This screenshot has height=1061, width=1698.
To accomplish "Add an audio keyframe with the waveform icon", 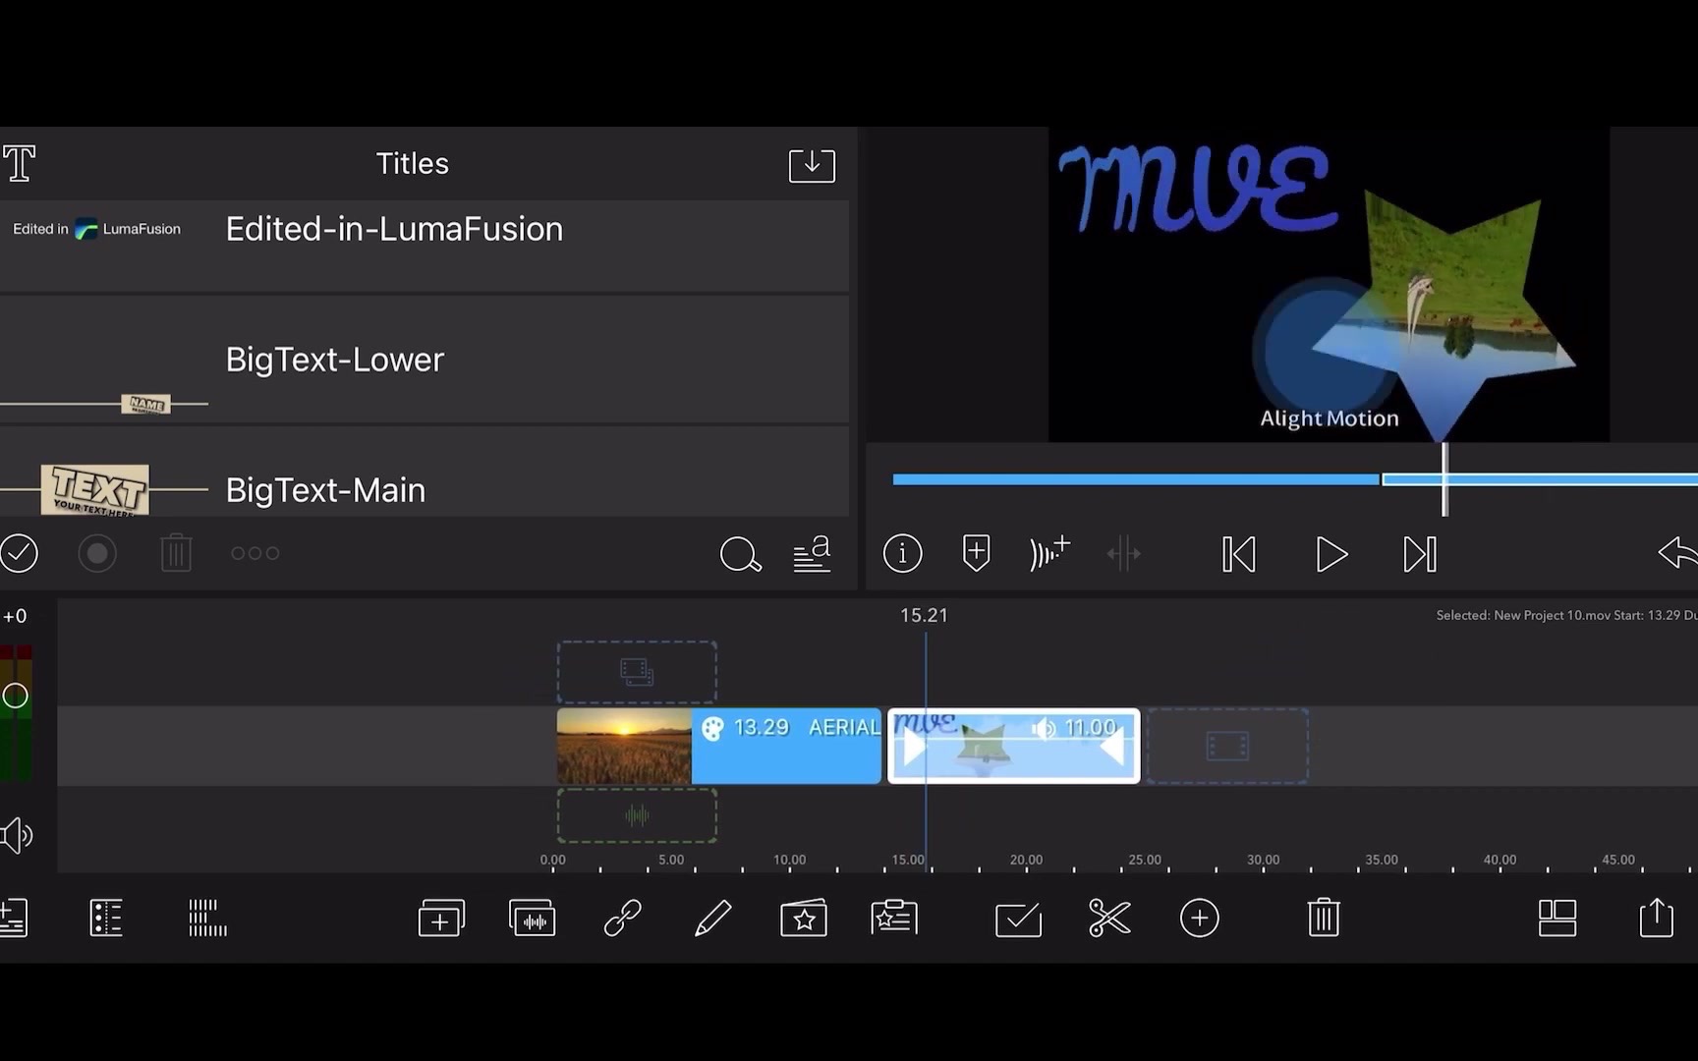I will (1049, 553).
